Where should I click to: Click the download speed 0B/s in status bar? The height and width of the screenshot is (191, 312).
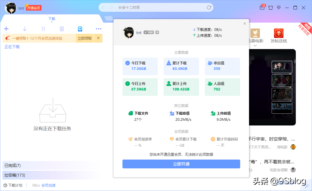coord(36,185)
